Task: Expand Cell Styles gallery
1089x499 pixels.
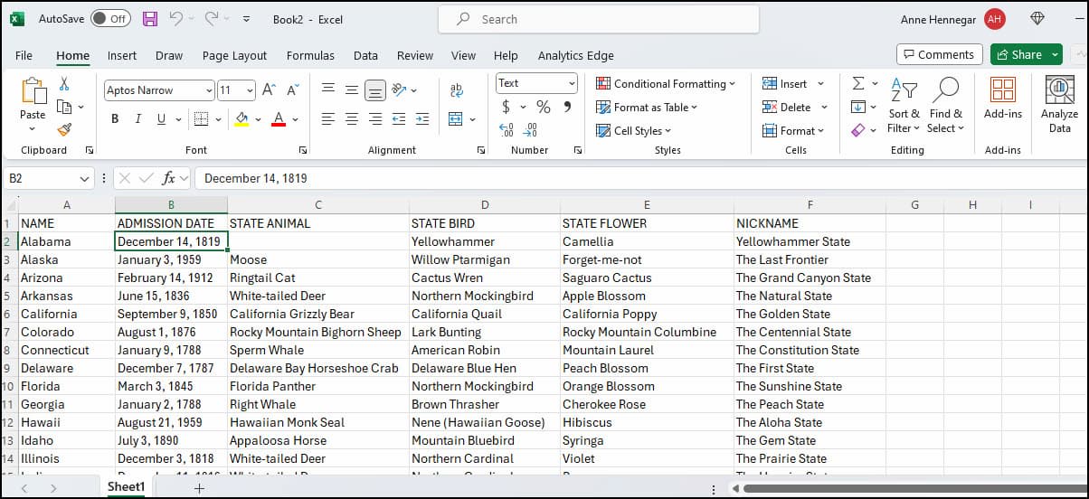Action: coord(634,130)
